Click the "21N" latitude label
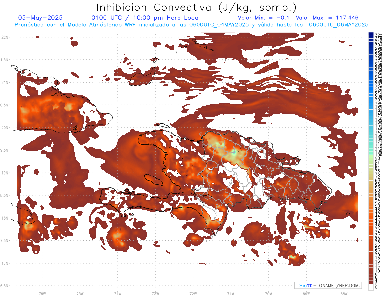Image resolution: width=386 pixels, height=298 pixels. [5, 82]
